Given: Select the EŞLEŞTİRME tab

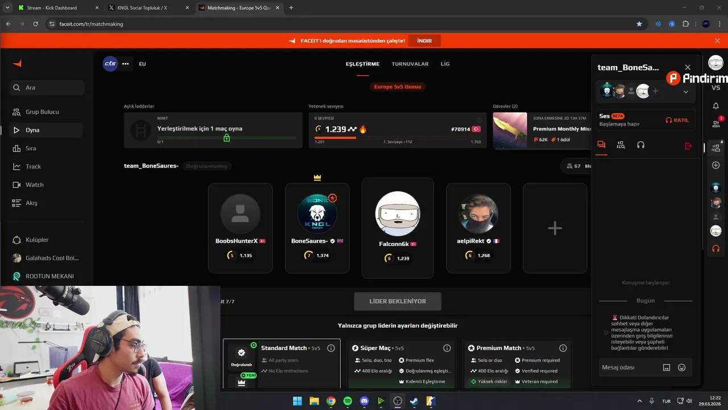Looking at the screenshot, I should [x=362, y=64].
